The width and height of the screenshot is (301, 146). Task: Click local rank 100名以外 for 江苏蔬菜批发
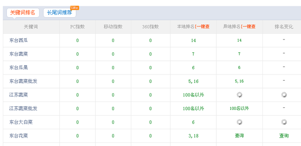(193, 108)
